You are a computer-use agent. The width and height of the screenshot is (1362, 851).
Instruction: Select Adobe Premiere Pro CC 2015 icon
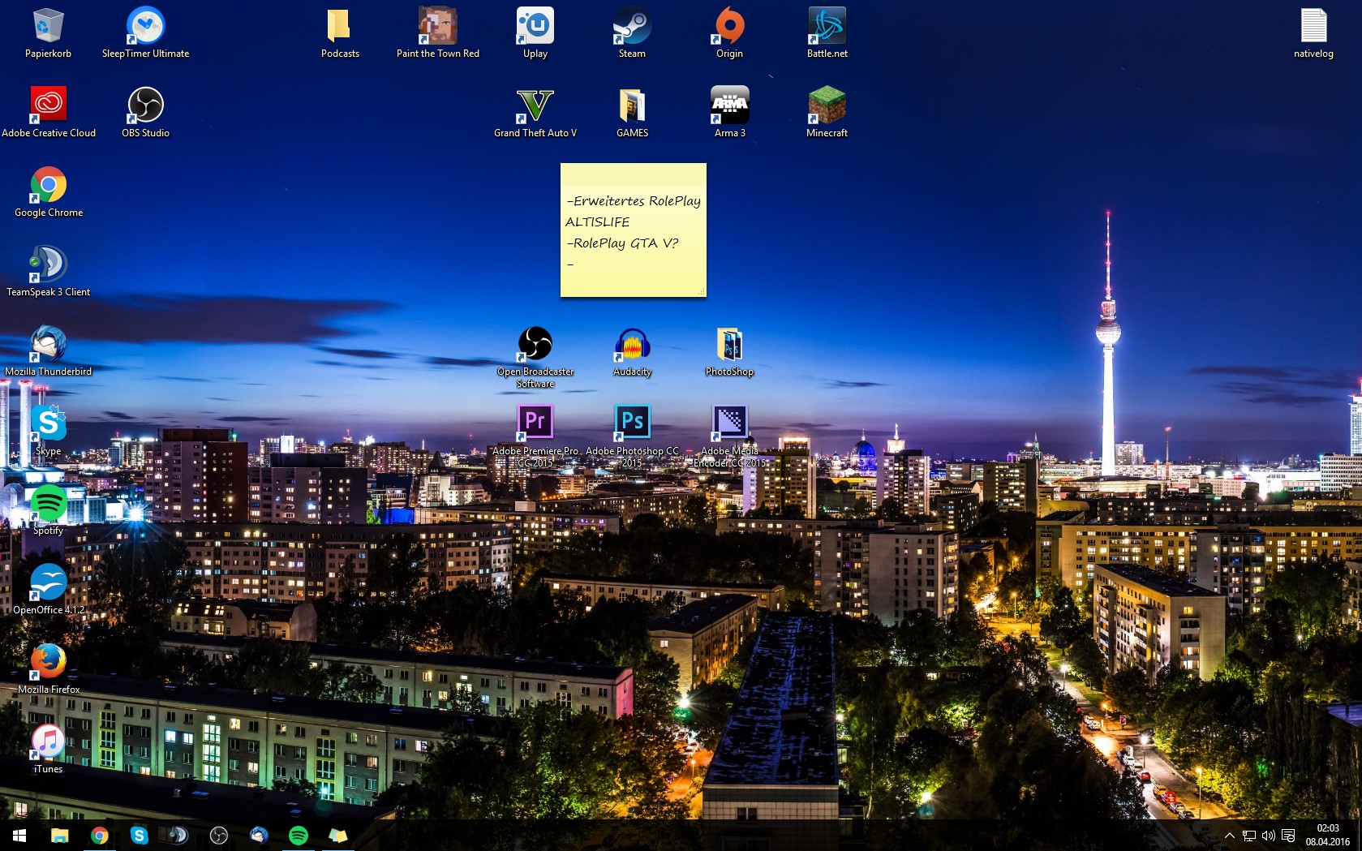(x=535, y=423)
